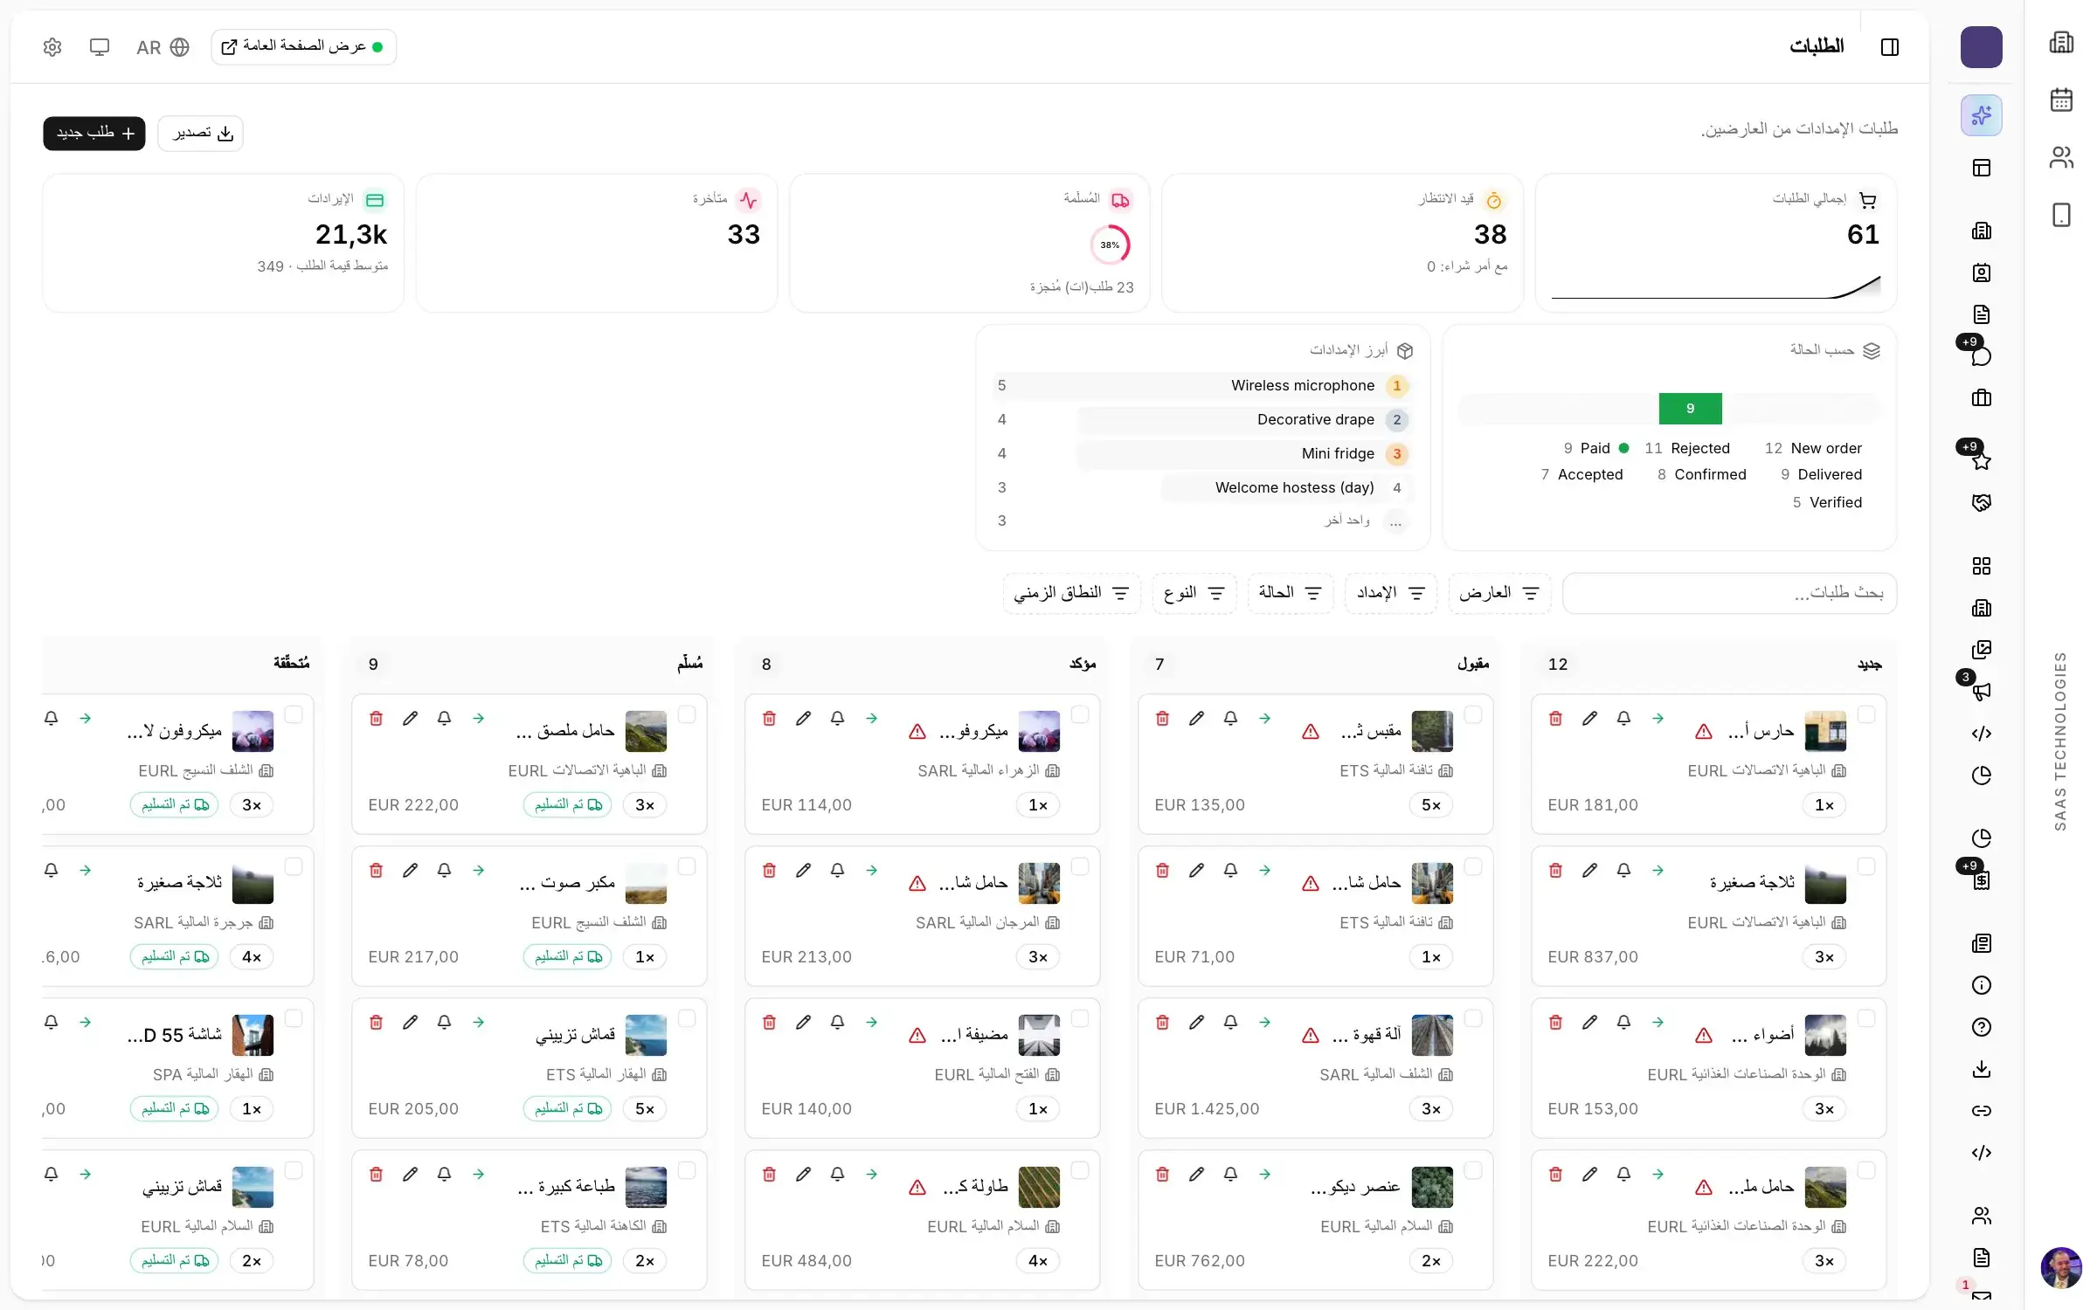Open the users icon in right rail
This screenshot has height=1310, width=2097.
2061,157
